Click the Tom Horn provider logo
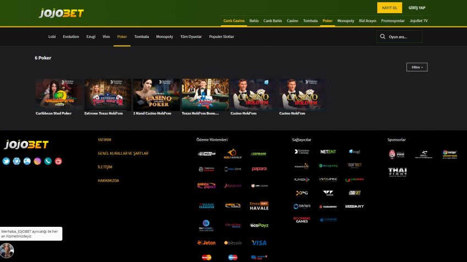This screenshot has width=467, height=262. 302,206
